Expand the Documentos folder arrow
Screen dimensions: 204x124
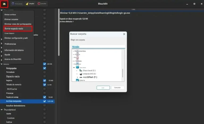[x=73, y=51]
